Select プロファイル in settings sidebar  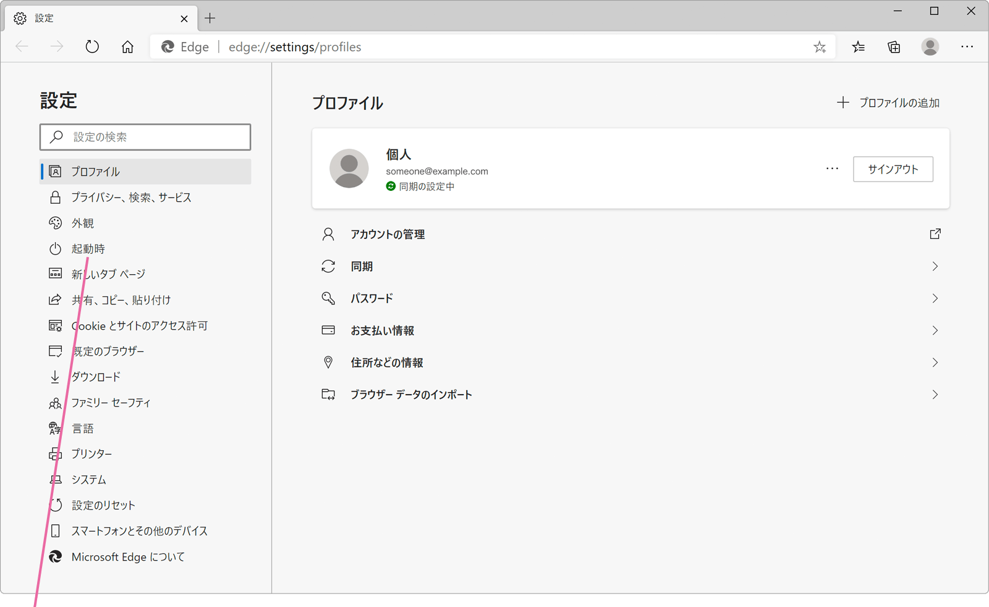click(x=145, y=172)
